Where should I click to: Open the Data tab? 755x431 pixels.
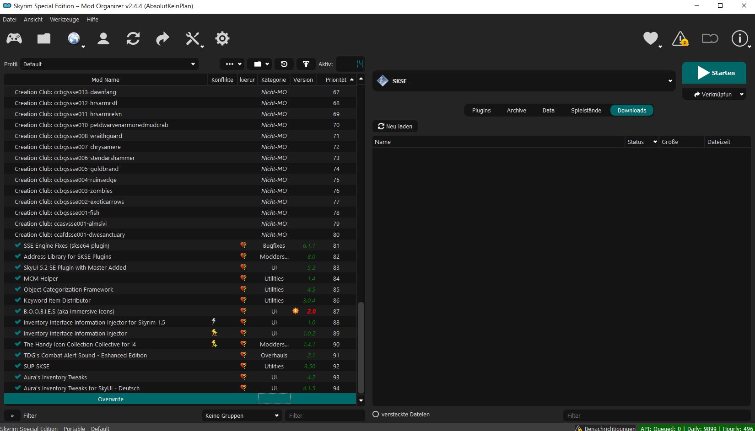(x=549, y=110)
